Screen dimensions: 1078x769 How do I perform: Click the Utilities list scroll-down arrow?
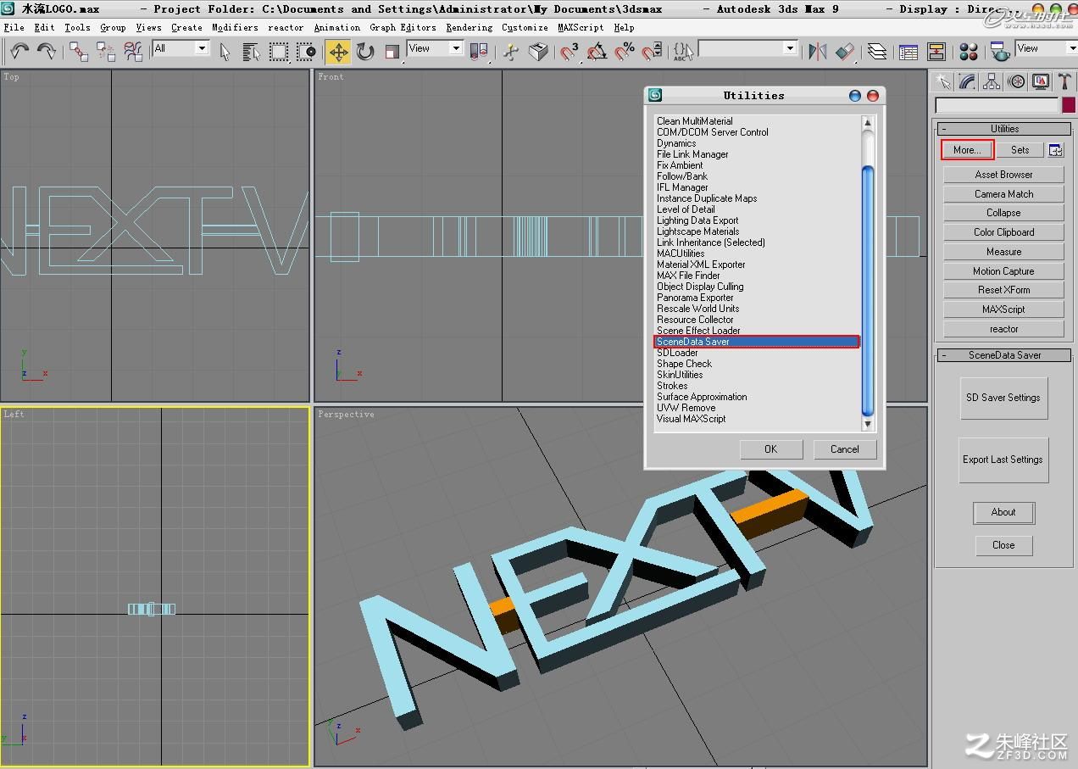pyautogui.click(x=867, y=424)
